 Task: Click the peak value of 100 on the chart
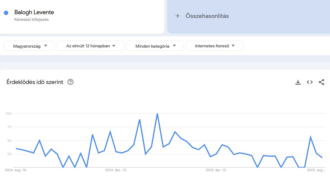point(157,113)
